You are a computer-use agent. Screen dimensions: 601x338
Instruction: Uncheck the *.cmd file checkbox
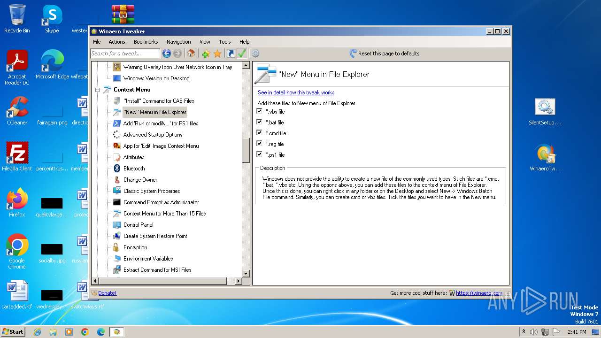(x=259, y=133)
